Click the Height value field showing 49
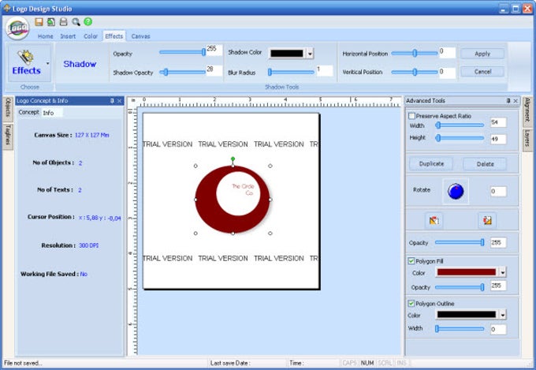 click(x=498, y=139)
